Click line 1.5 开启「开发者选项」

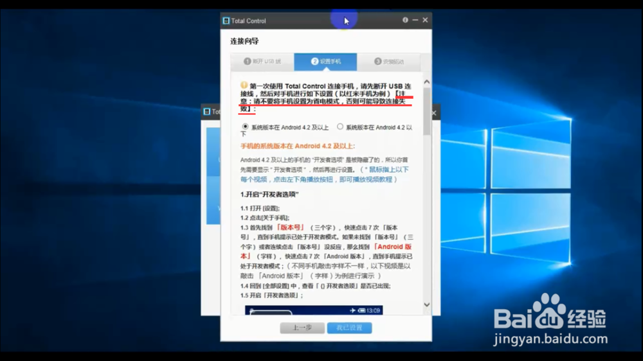pos(272,295)
